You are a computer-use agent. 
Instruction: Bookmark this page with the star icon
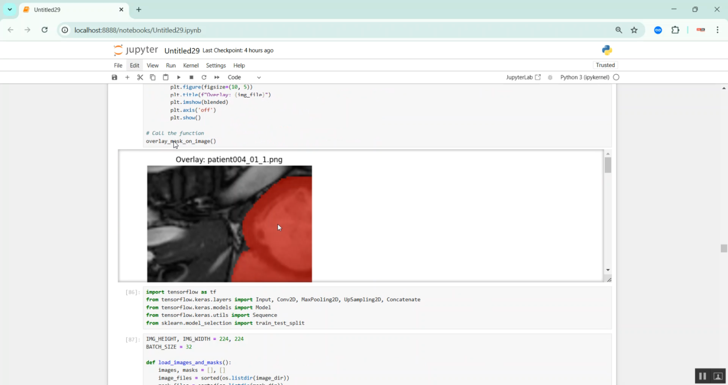pos(634,30)
